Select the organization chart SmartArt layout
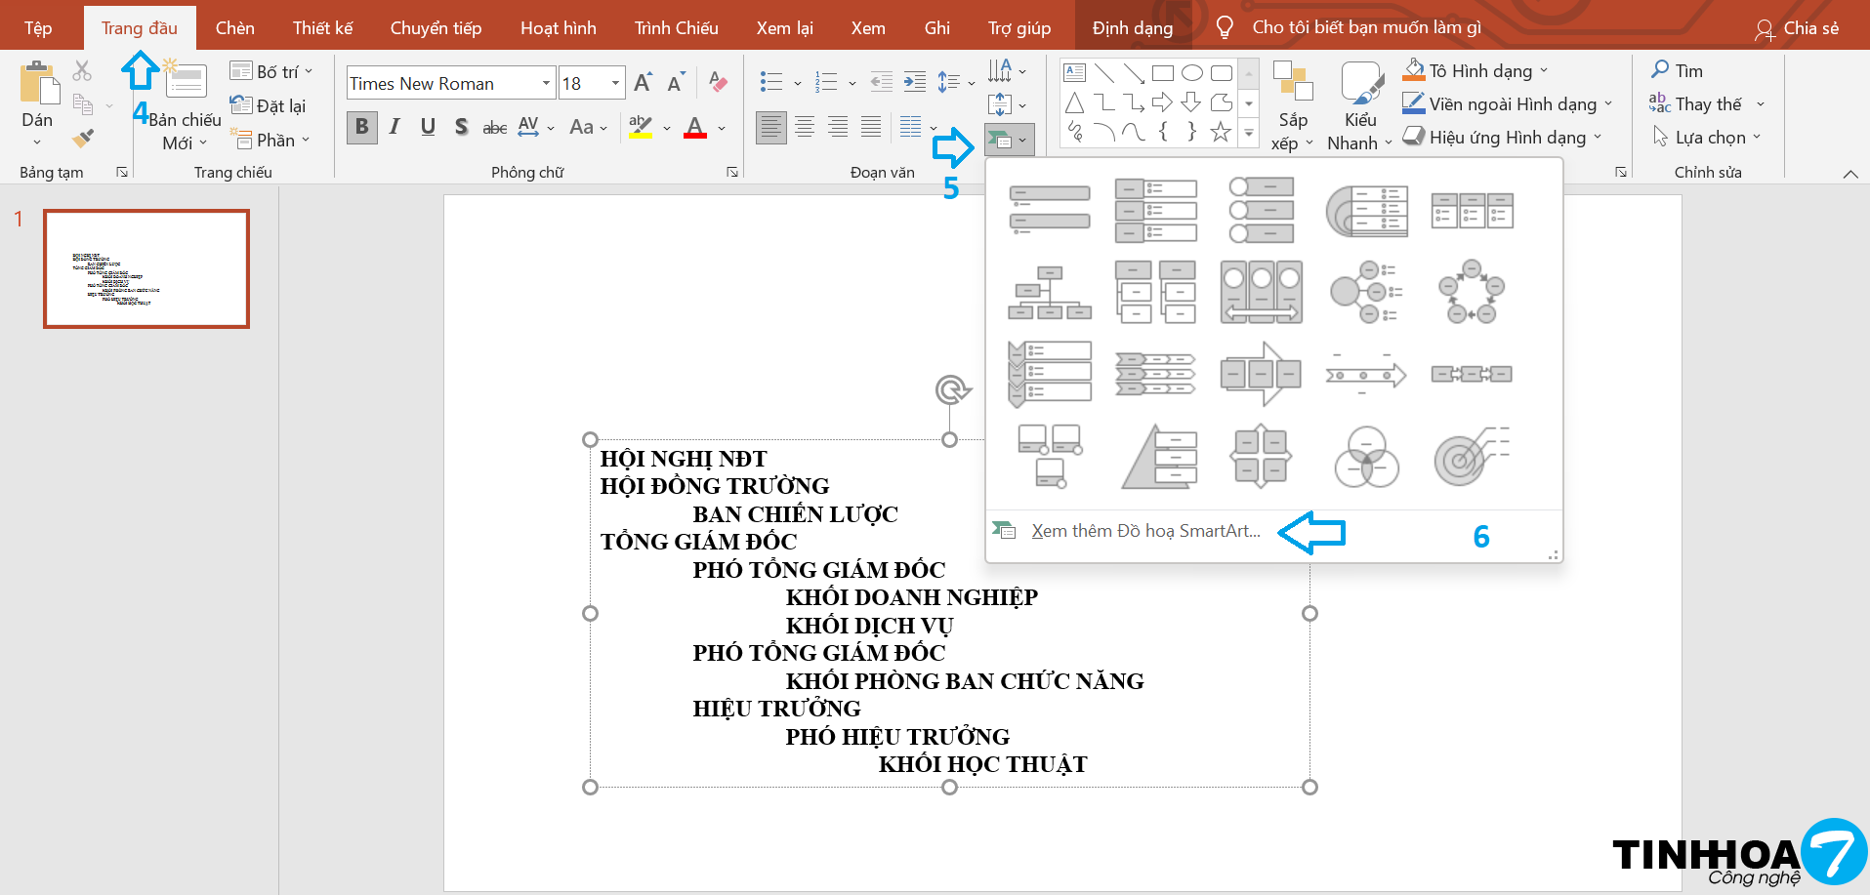Screen dimensions: 1870x895 (x=1050, y=293)
